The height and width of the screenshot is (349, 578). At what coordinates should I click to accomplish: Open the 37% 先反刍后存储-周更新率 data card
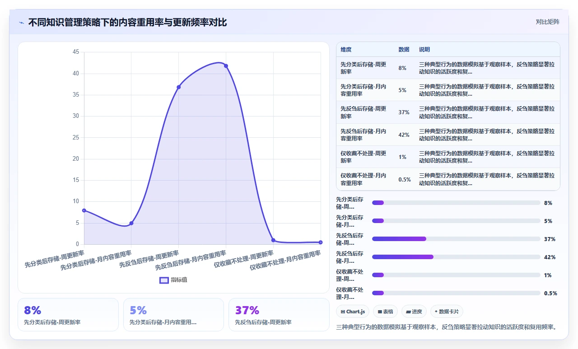[279, 315]
